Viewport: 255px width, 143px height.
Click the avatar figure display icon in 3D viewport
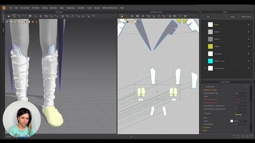pos(19,22)
